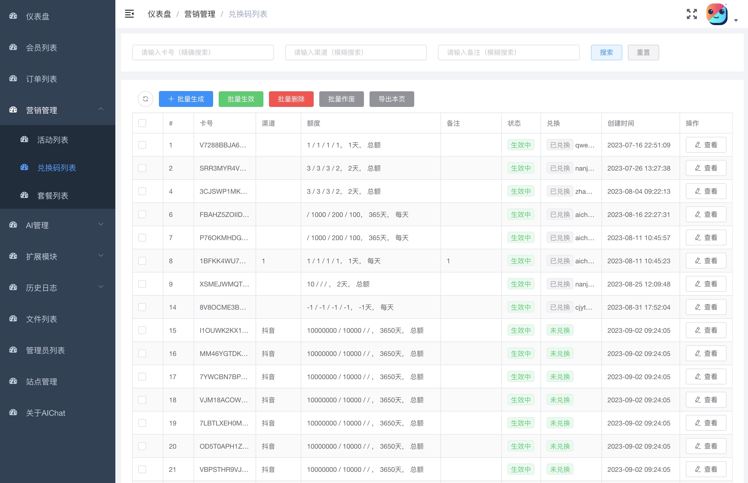Check the select-all header checkbox
This screenshot has width=748, height=483.
[x=142, y=123]
